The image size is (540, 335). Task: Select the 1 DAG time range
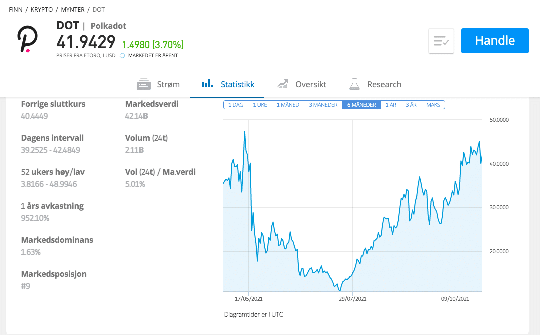[236, 105]
